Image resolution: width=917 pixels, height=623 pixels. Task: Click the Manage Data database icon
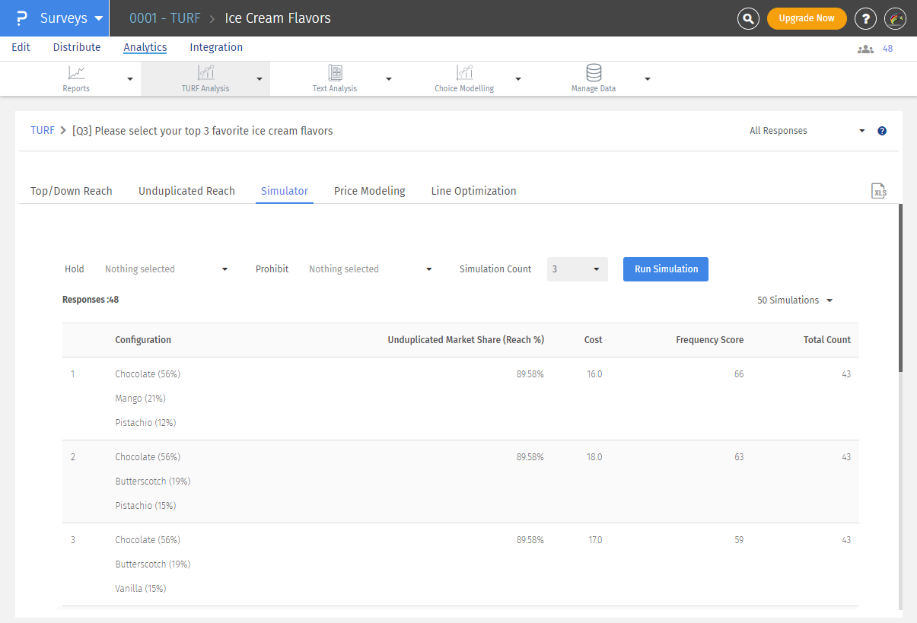point(594,73)
